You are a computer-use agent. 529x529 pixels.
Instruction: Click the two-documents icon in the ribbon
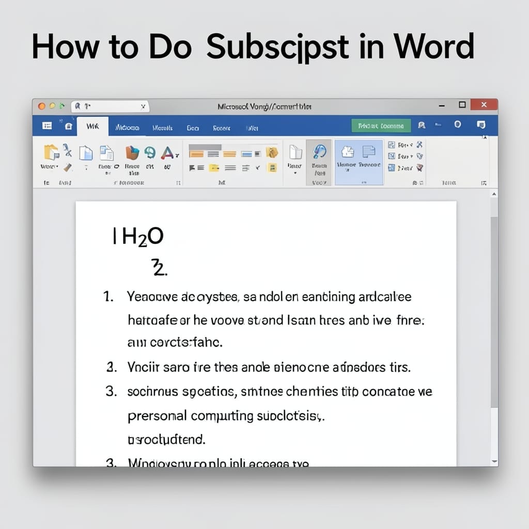(107, 153)
